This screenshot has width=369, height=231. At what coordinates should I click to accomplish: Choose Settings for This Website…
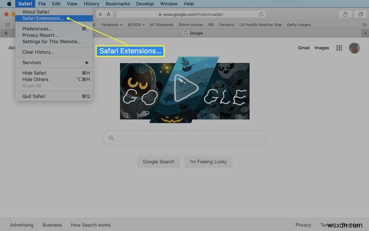54,41
